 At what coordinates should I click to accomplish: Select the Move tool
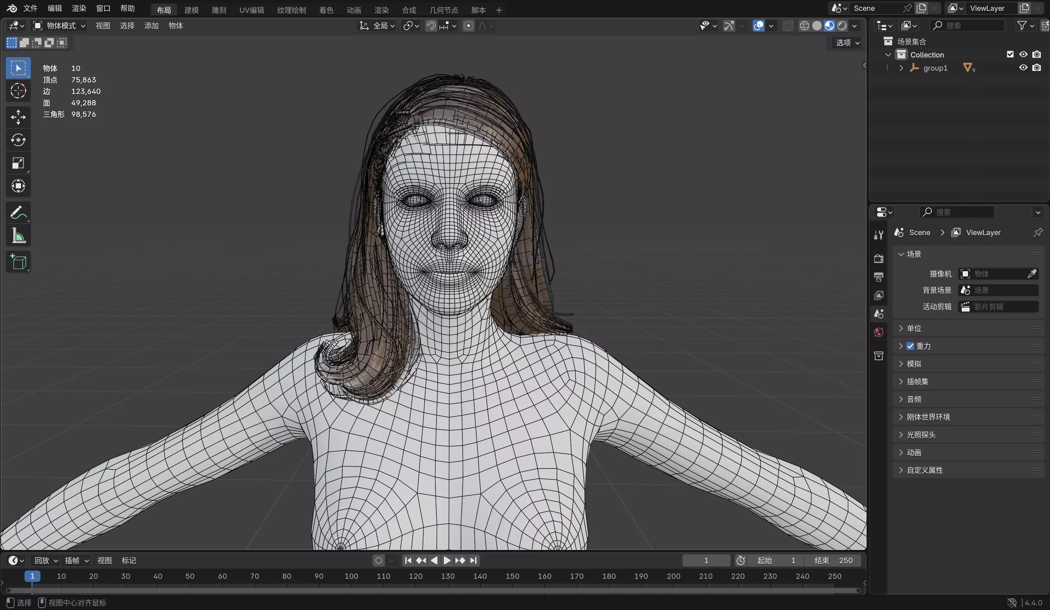(18, 117)
